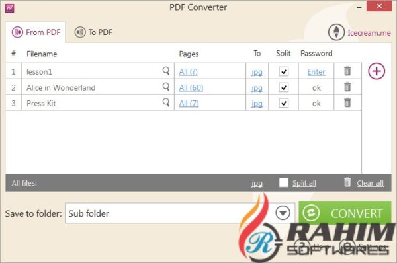Click password status ok for Press Kit
Image resolution: width=397 pixels, height=263 pixels.
click(316, 104)
